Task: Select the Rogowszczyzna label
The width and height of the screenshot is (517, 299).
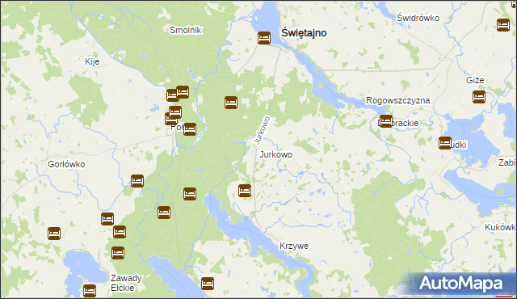Action: click(397, 100)
